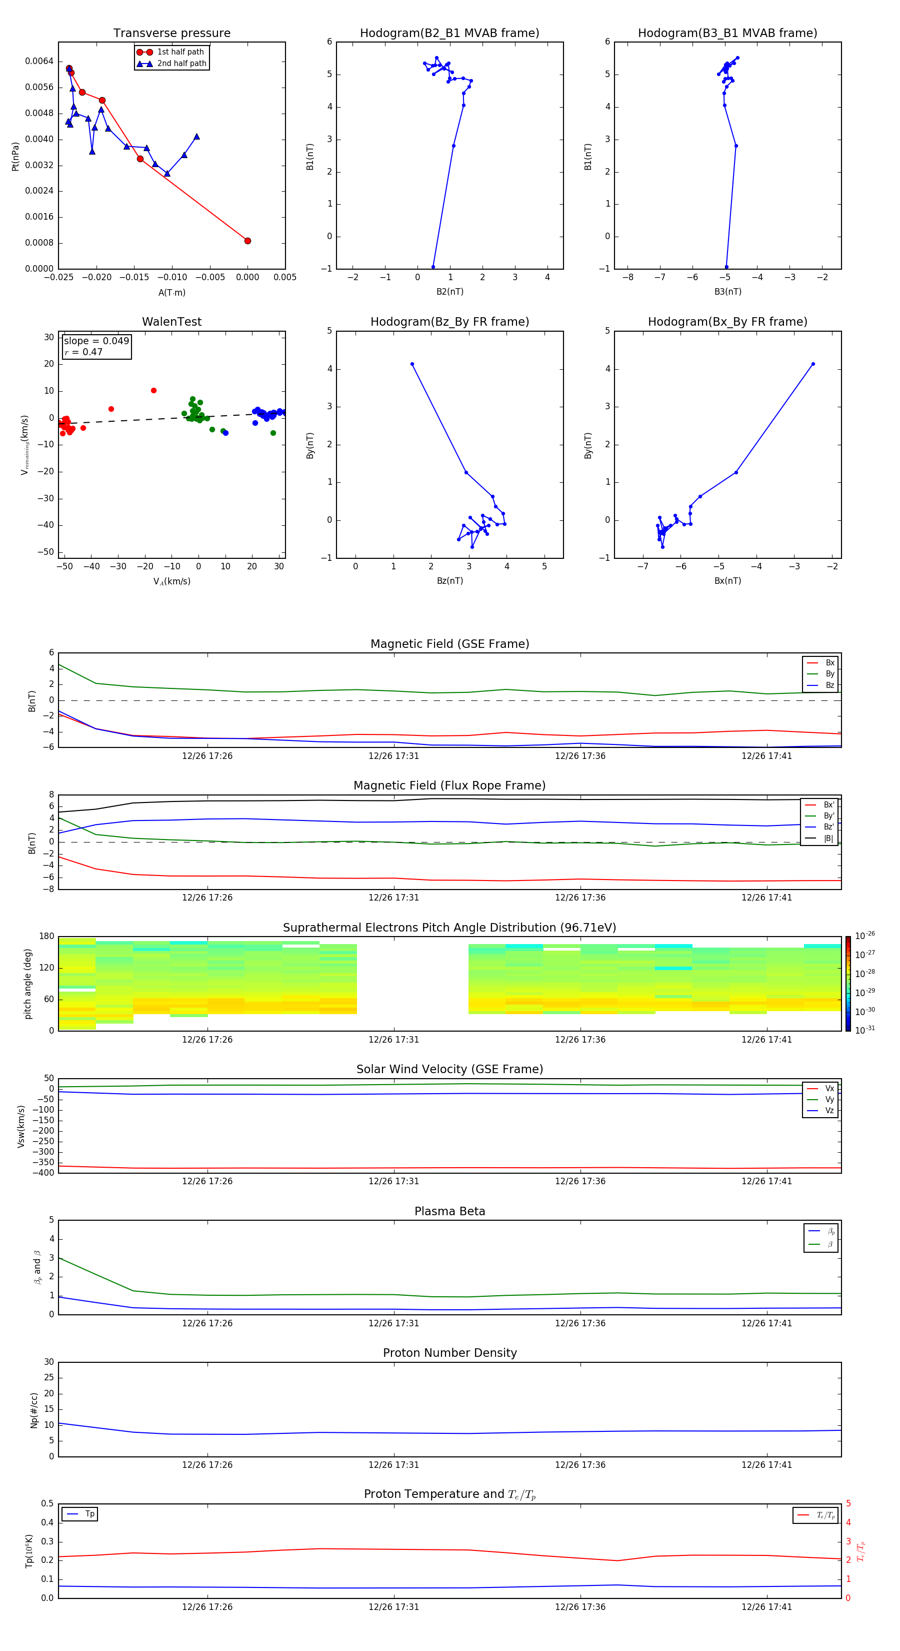Screen dimensions: 900x1651
Task: Click the "pitch angle (deg)" y-axis label
Action: pos(28,984)
